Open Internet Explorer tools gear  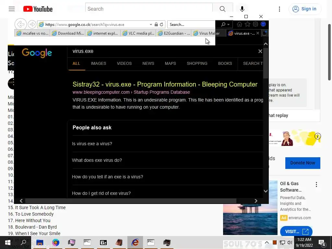(x=255, y=24)
